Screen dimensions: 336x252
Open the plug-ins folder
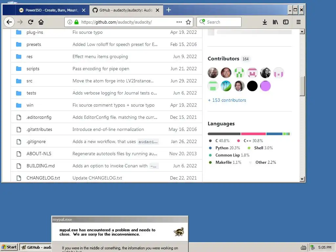pyautogui.click(x=35, y=32)
